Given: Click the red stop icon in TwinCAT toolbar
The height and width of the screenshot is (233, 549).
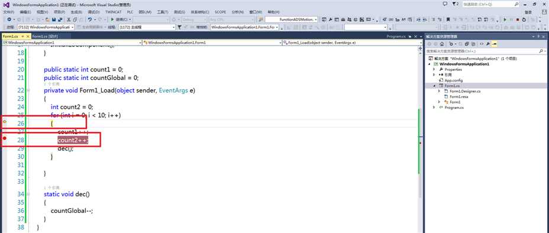Looking at the screenshot, I should click(518, 20).
